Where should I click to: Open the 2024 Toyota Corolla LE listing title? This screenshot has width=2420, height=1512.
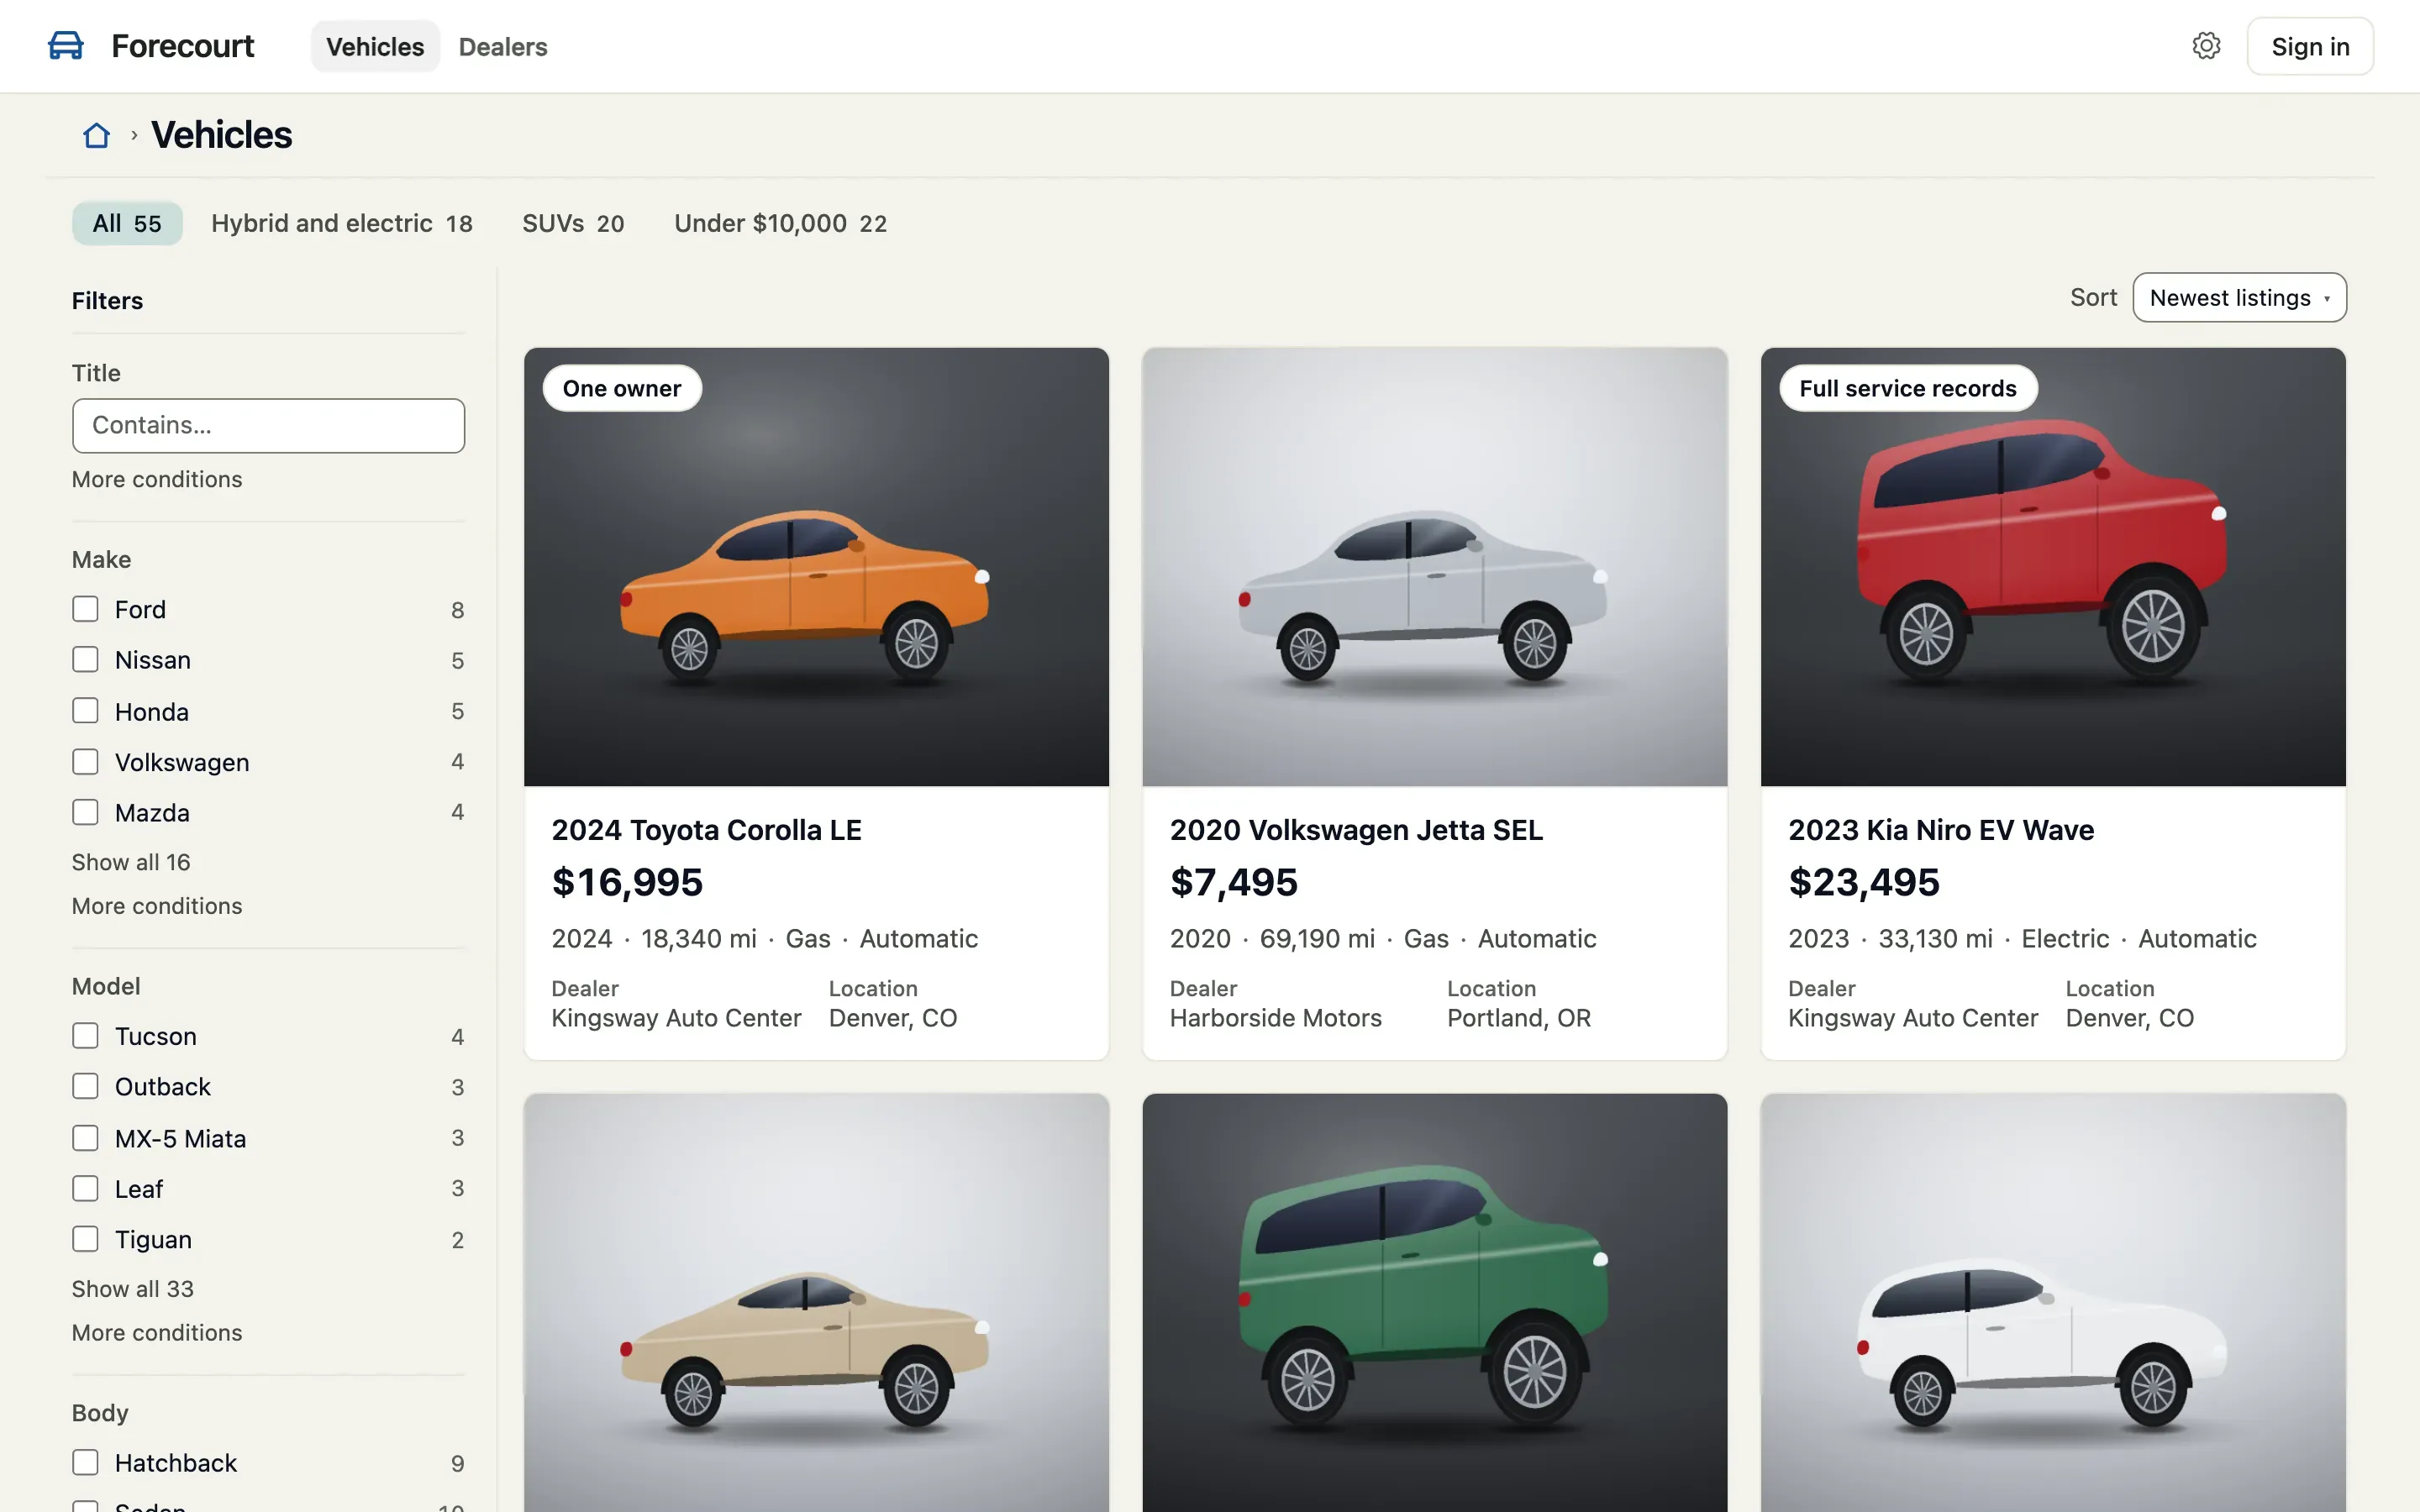tap(706, 830)
